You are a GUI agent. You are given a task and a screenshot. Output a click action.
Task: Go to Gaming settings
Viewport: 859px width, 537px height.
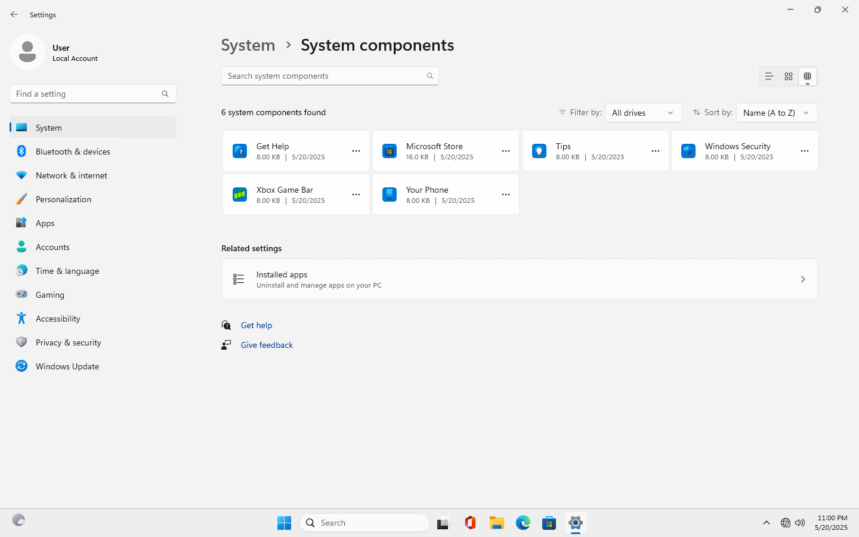pos(93,295)
